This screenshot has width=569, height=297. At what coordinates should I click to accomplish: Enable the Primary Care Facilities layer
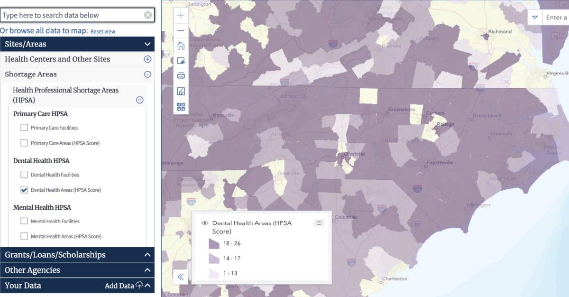24,127
